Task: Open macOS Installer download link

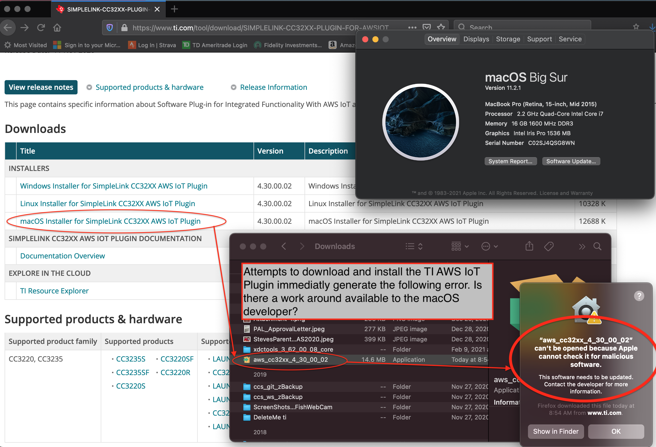Action: tap(110, 221)
